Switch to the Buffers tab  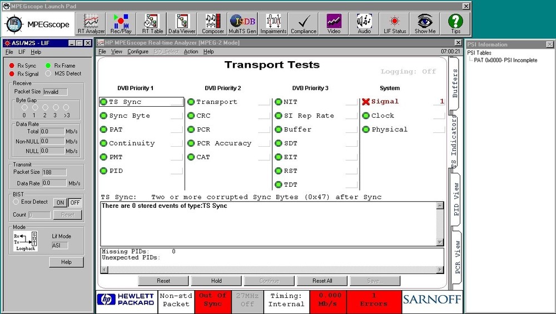(455, 83)
